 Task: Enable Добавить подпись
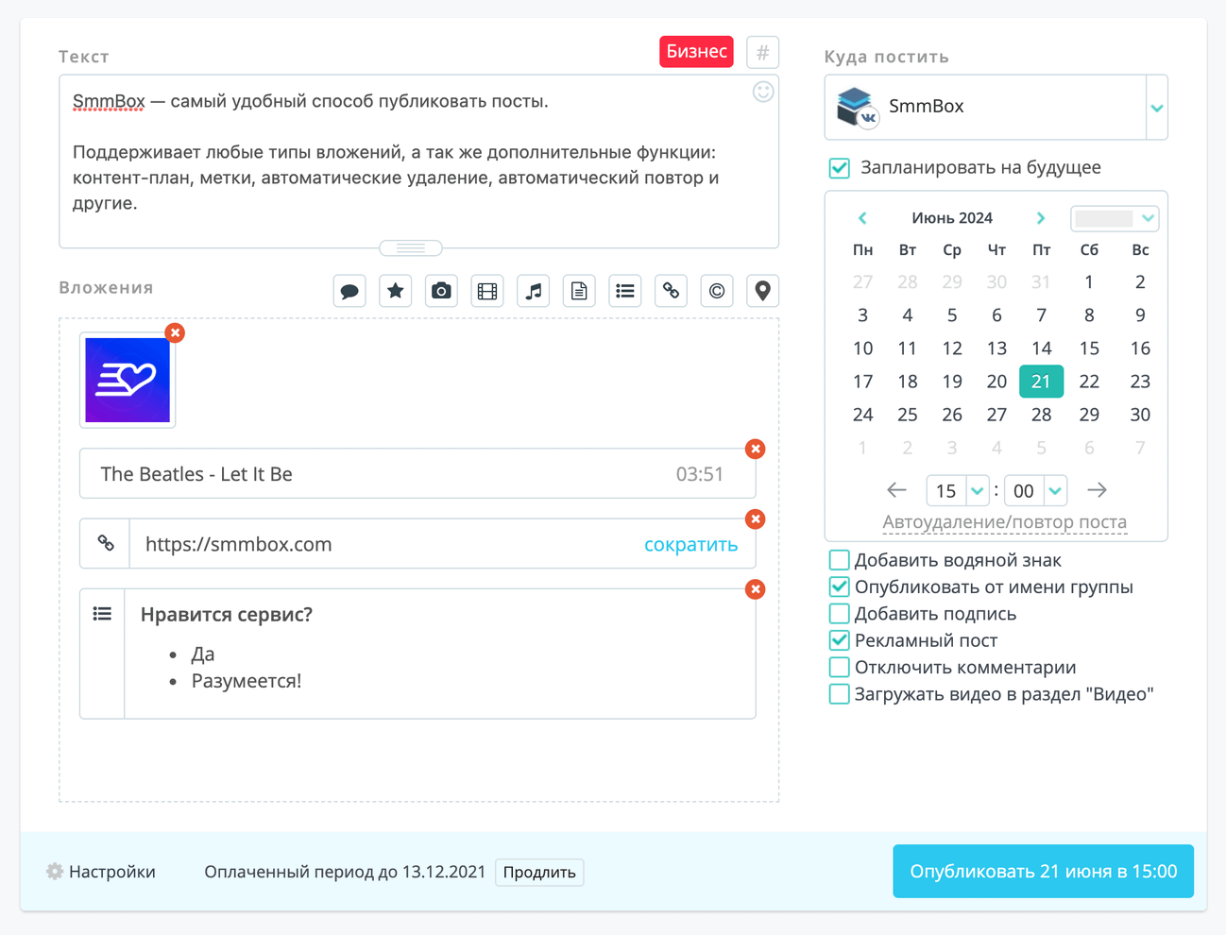tap(839, 614)
